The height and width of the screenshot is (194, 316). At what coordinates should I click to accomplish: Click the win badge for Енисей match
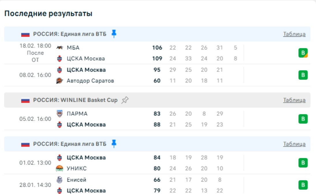pyautogui.click(x=303, y=185)
